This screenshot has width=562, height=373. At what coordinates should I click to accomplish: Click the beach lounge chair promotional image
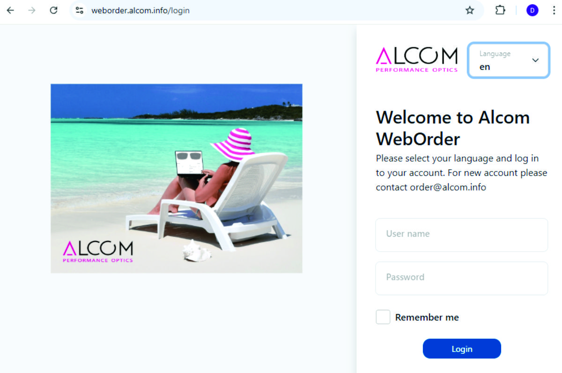tap(177, 178)
